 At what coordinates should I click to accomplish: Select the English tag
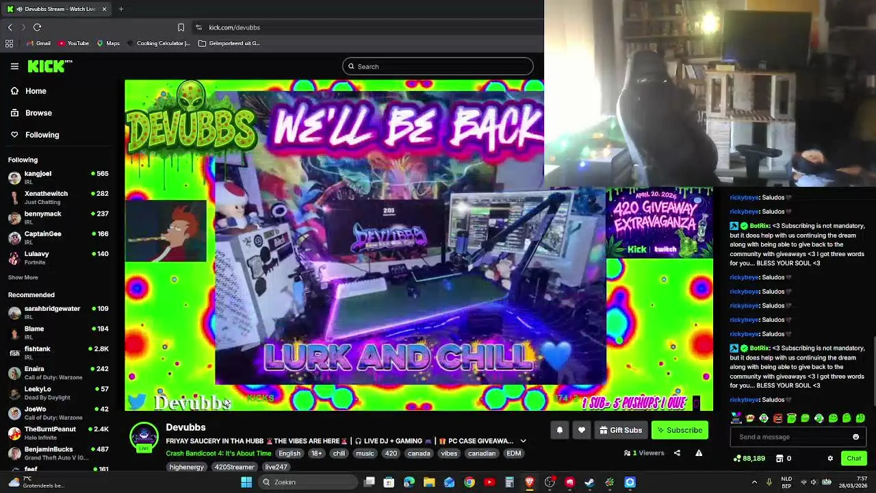[x=289, y=453]
